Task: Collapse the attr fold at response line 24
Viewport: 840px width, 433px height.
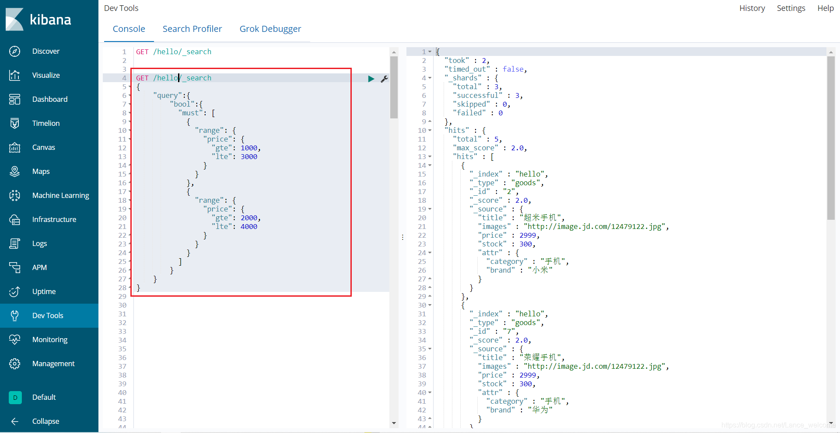Action: click(430, 253)
